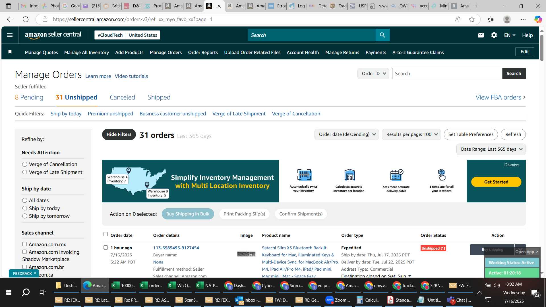
Task: Open Task View on the taskbar
Action: click(43, 292)
